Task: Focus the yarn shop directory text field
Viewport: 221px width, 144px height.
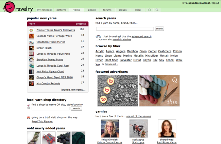Action: coord(51,109)
